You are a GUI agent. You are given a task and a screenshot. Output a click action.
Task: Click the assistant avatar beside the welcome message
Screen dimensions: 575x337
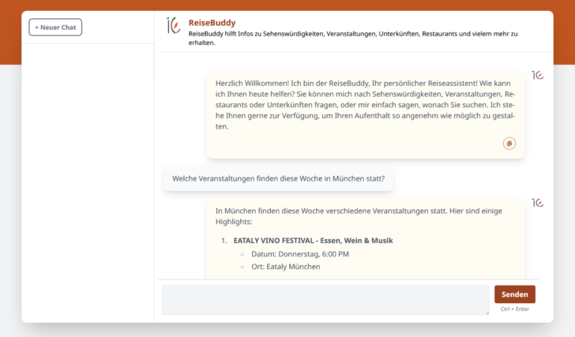coord(537,75)
